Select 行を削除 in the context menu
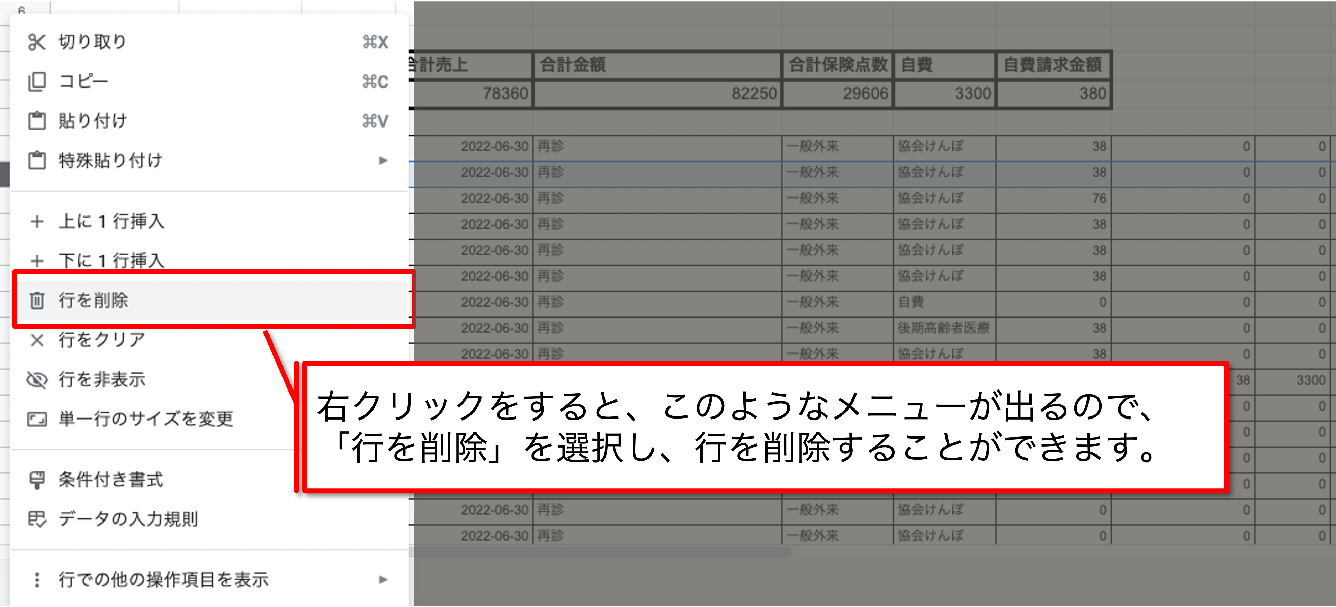This screenshot has width=1336, height=607. (x=209, y=301)
